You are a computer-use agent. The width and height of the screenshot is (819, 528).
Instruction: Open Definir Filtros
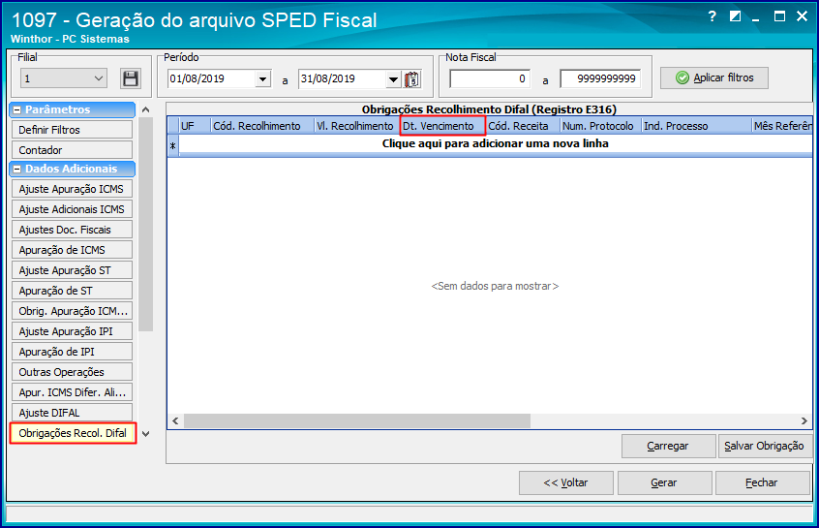(72, 130)
